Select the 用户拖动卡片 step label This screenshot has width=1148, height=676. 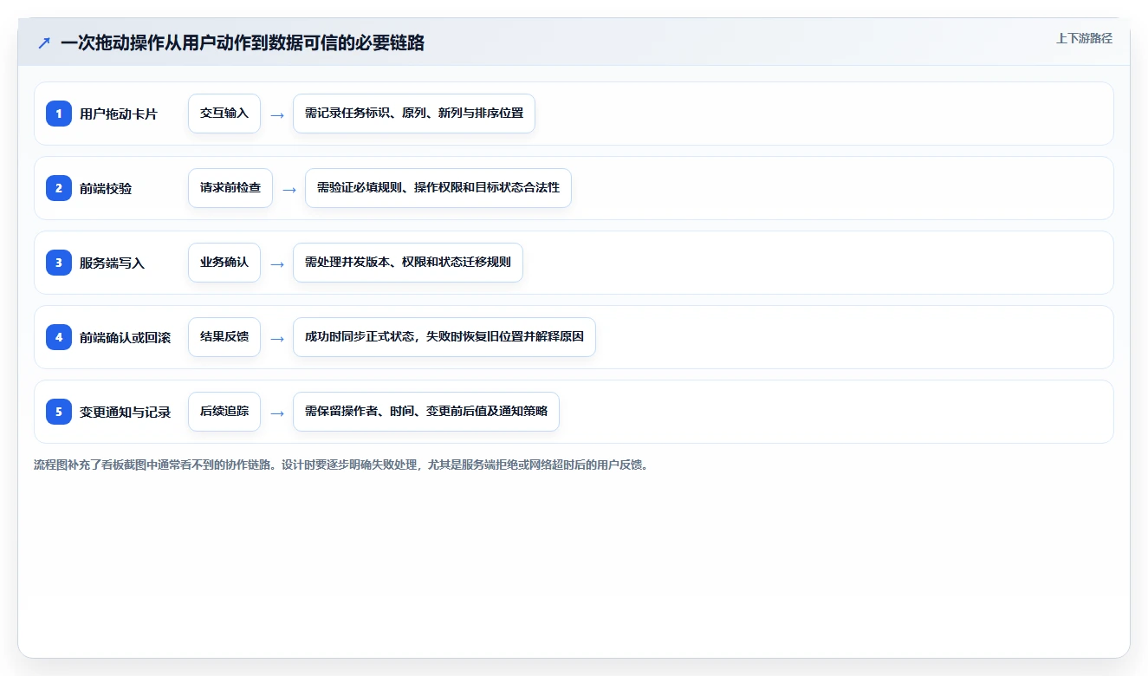pos(119,114)
